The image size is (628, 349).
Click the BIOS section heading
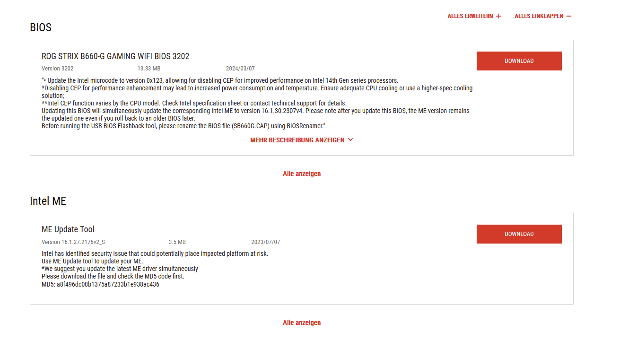pyautogui.click(x=41, y=27)
